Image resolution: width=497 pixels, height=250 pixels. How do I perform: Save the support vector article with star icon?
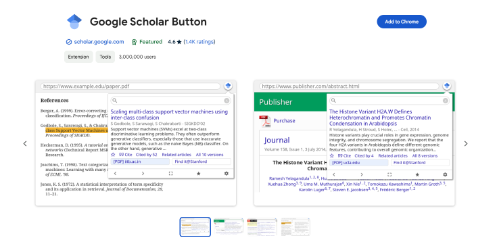pos(113,155)
